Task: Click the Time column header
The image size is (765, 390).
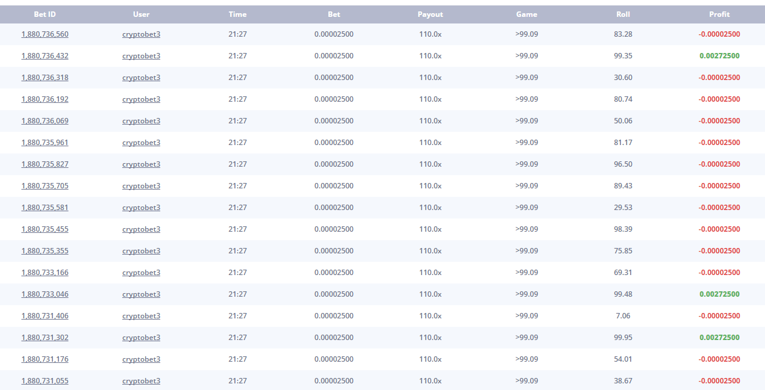Action: pyautogui.click(x=237, y=14)
